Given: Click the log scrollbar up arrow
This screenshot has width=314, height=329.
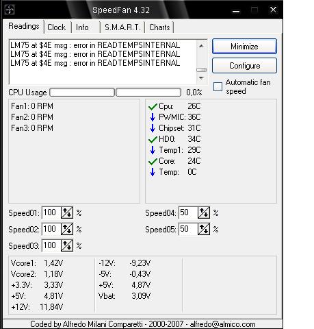Looking at the screenshot, I should (201, 46).
